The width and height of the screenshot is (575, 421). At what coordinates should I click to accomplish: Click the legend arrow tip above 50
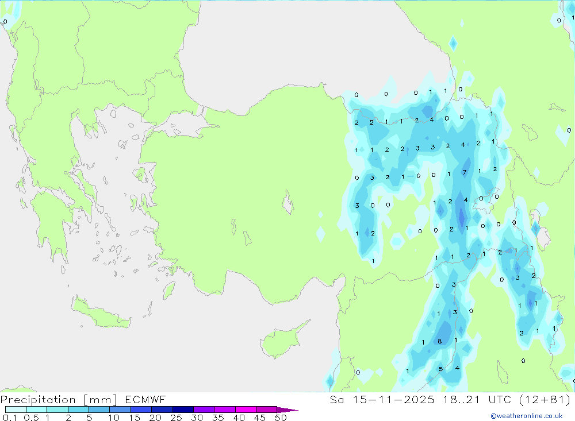(288, 410)
